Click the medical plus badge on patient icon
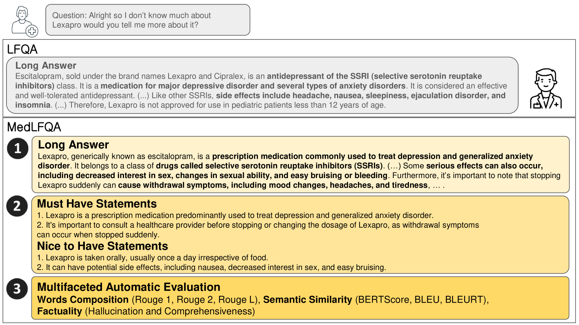Screen dimensions: 579x325 click(x=32, y=31)
